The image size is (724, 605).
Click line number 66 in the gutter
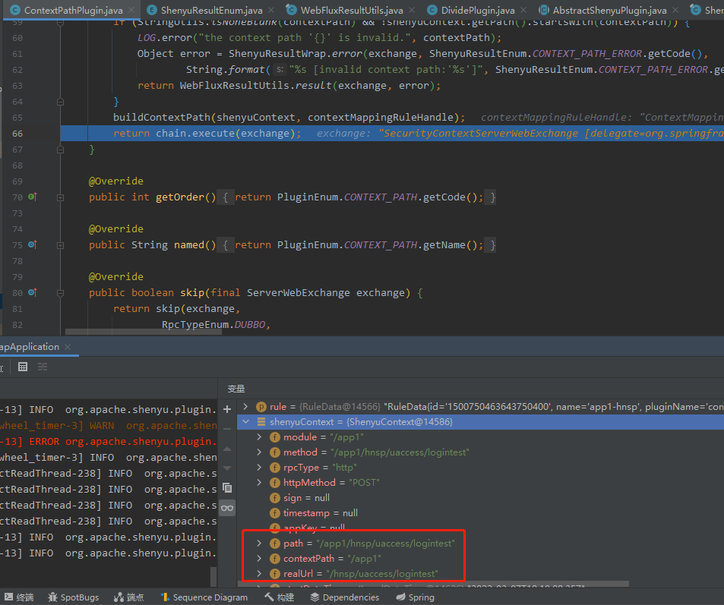coord(17,134)
